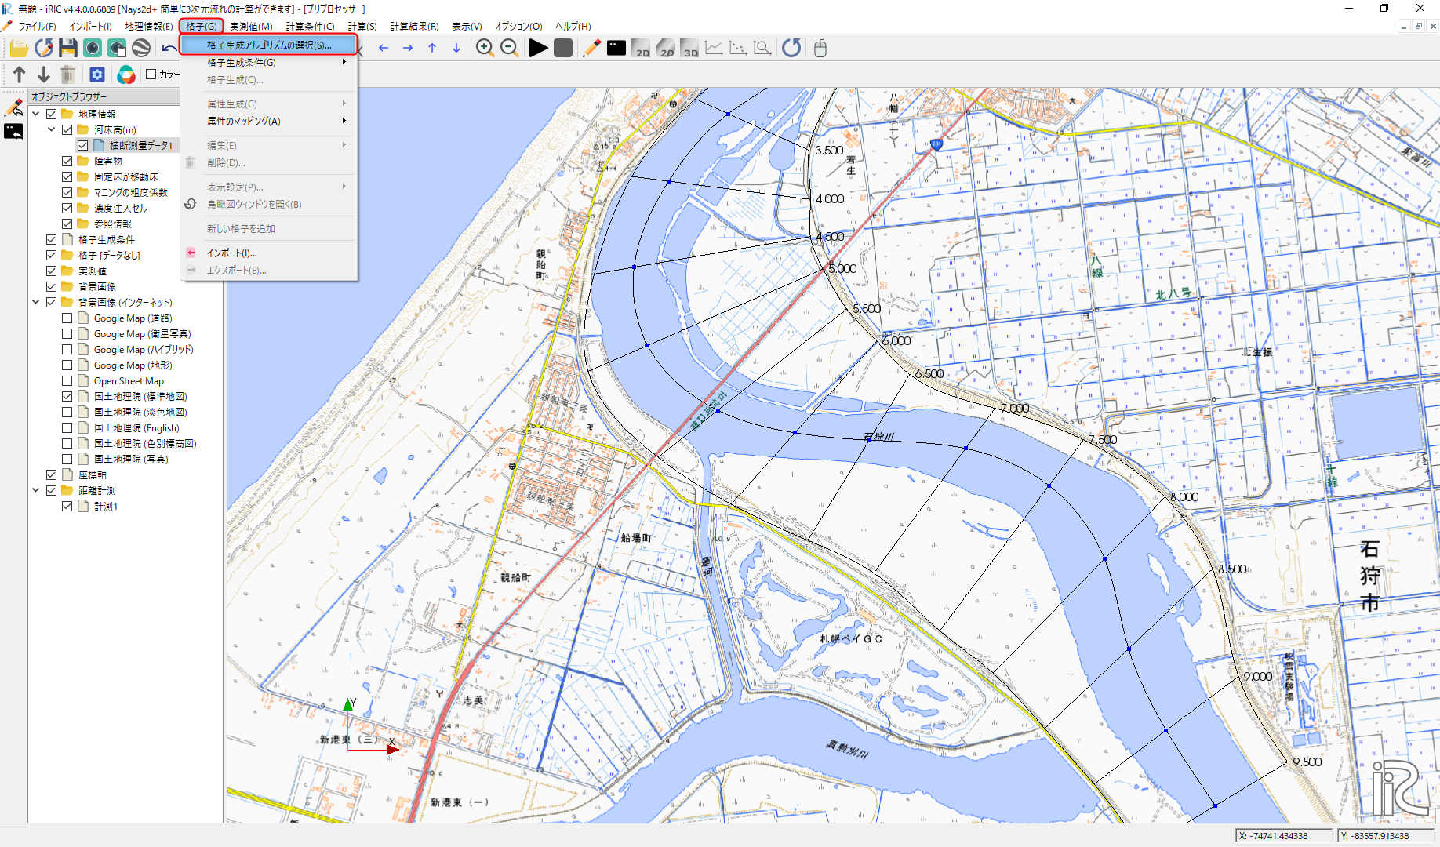Pan view left with blue left arrow

(x=384, y=49)
